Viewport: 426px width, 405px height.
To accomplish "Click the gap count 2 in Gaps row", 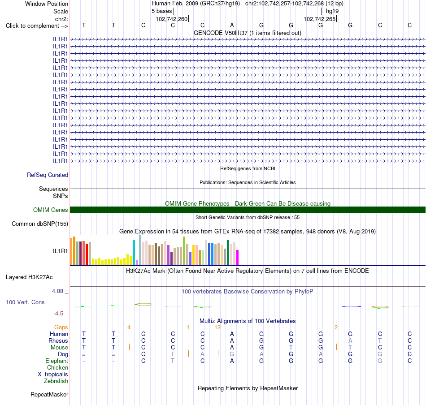I will 336,327.
